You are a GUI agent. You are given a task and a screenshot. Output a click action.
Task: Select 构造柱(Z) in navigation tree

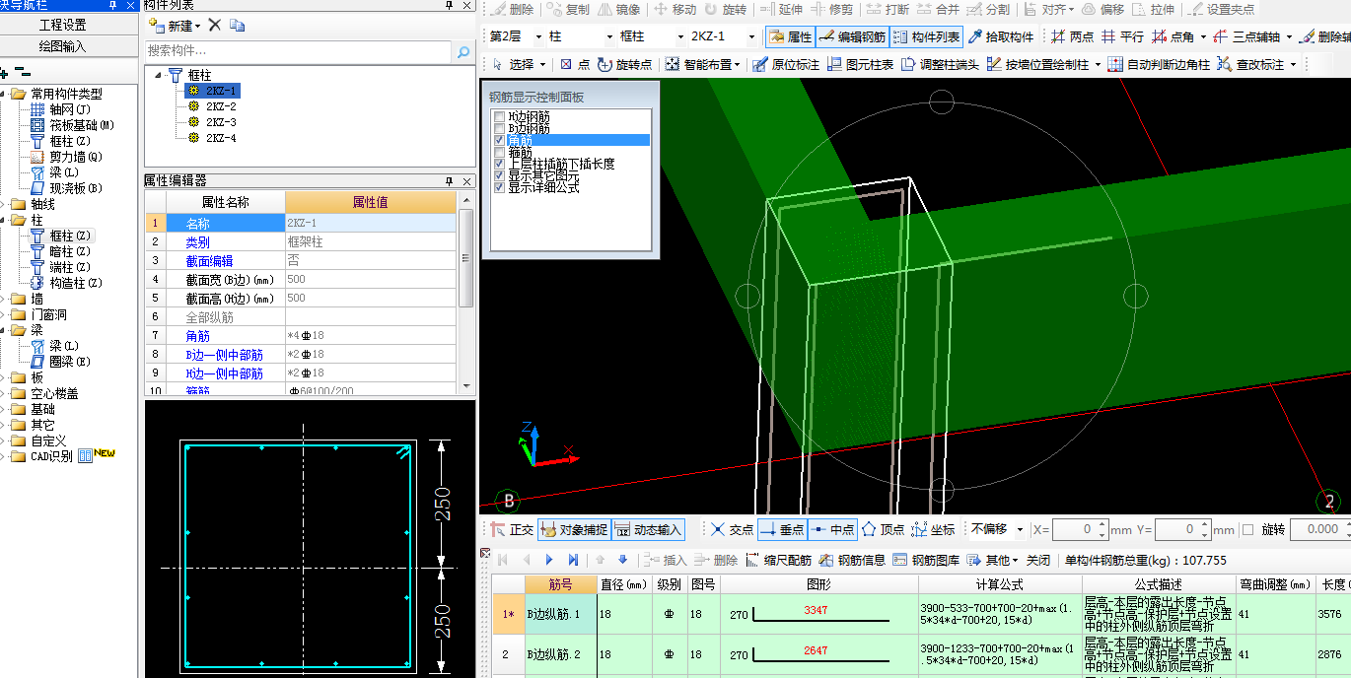click(x=76, y=283)
